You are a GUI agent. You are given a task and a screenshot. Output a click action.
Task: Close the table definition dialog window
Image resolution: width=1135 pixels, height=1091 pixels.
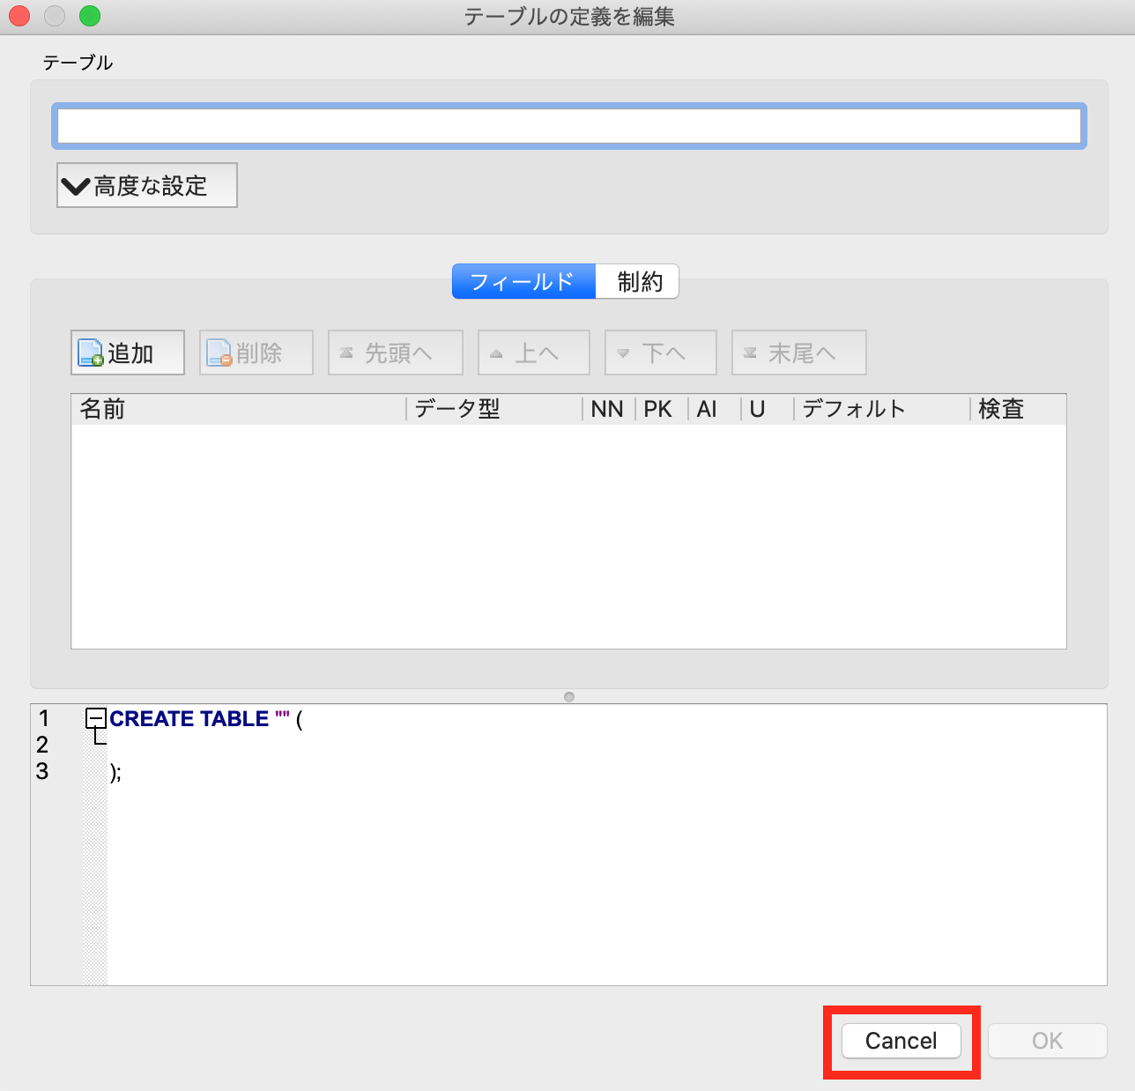(19, 16)
